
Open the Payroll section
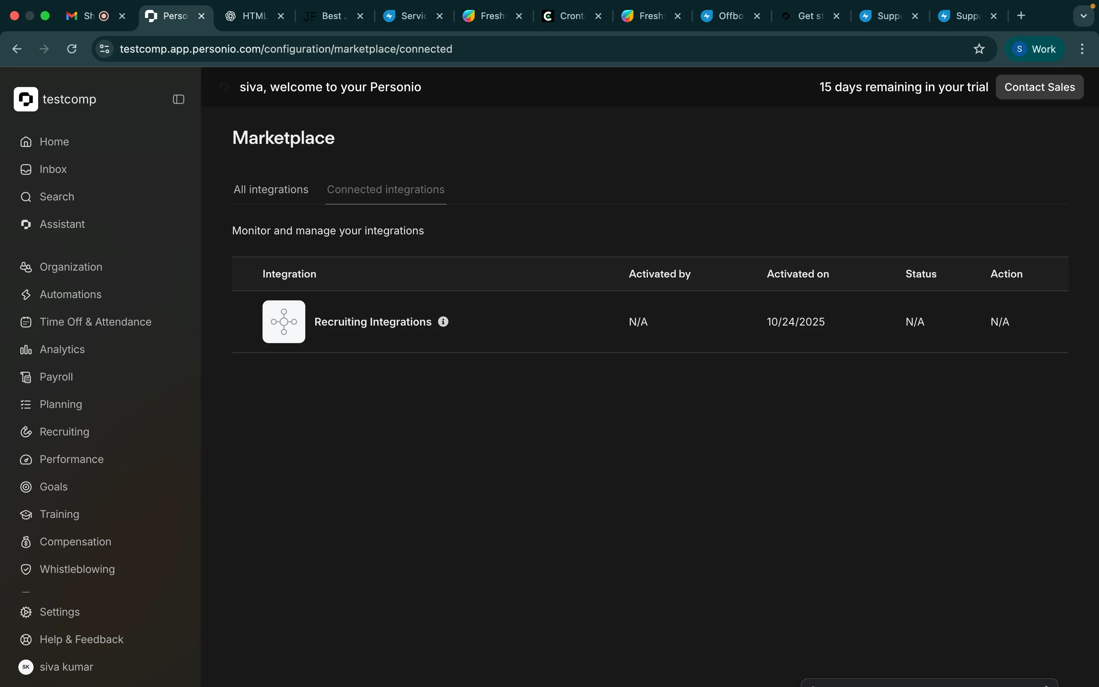(56, 377)
